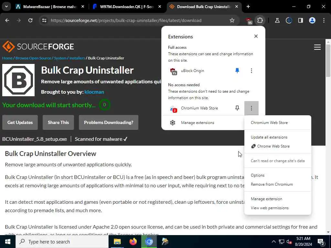
Task: Pin Chromium Web Store to the toolbar
Action: point(237,108)
